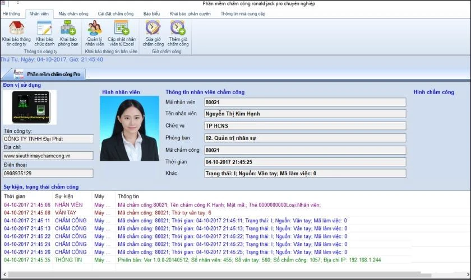
Task: Click the Tên công ty field
Action: click(x=48, y=139)
